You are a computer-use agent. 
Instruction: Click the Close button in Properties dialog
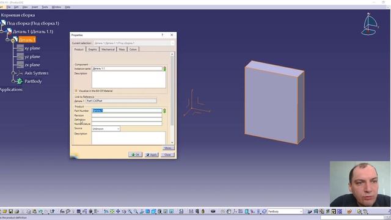click(167, 155)
